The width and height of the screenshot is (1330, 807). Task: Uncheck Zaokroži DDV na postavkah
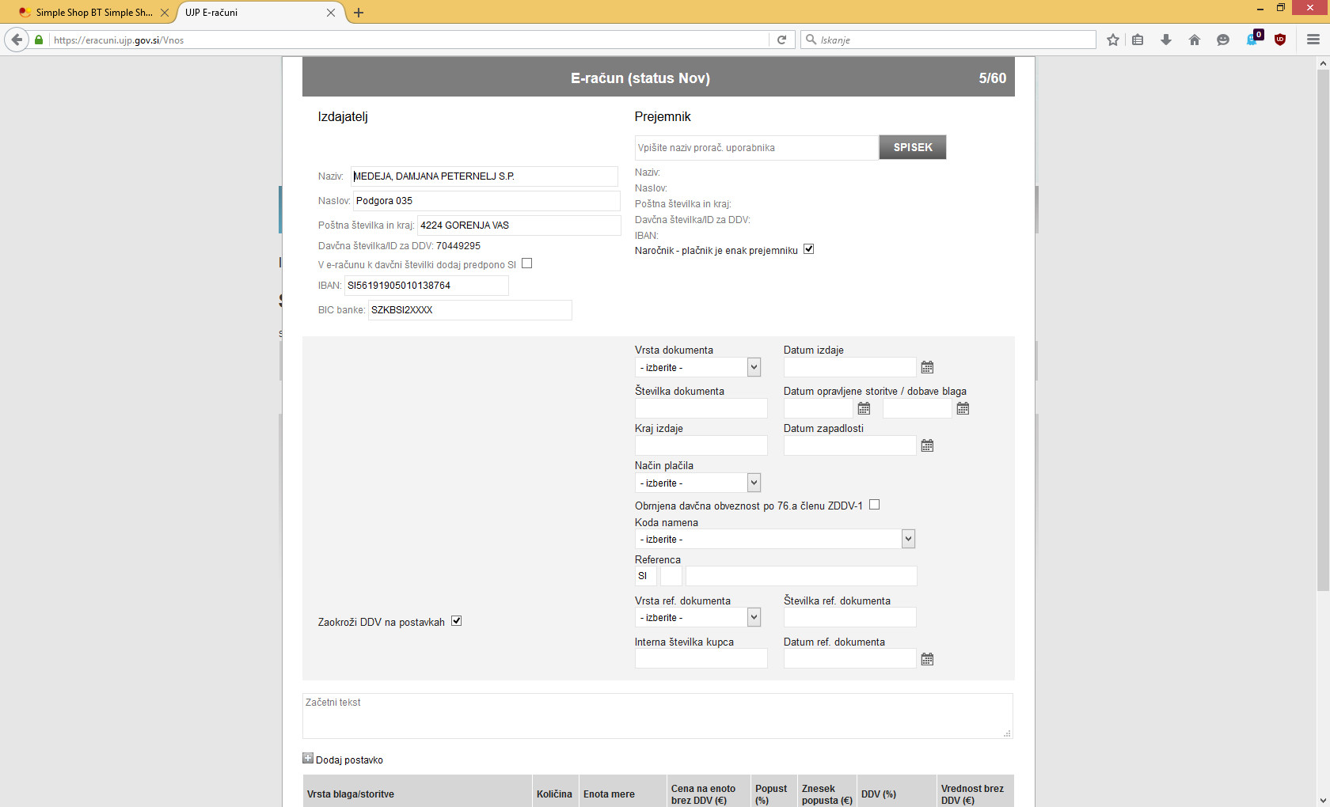[456, 621]
